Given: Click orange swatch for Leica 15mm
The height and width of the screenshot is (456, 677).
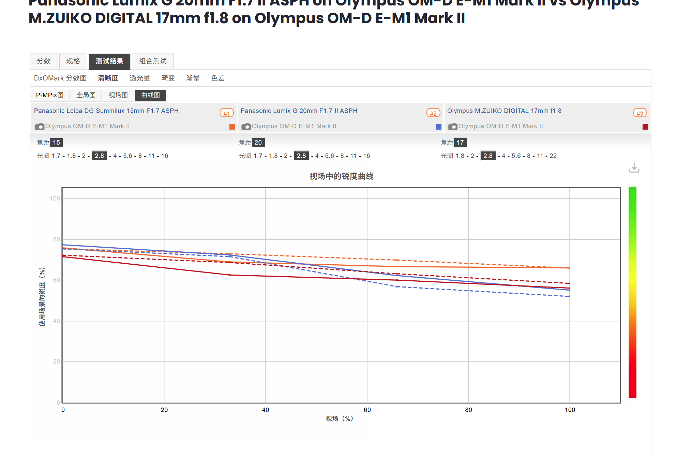Looking at the screenshot, I should [232, 127].
